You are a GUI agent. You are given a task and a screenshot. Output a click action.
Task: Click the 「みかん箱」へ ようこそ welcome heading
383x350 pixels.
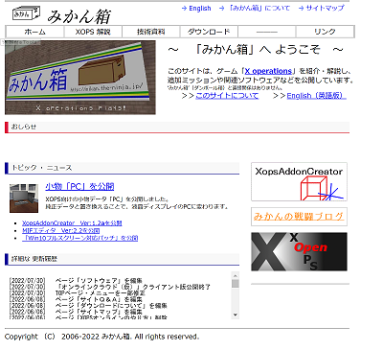point(256,50)
